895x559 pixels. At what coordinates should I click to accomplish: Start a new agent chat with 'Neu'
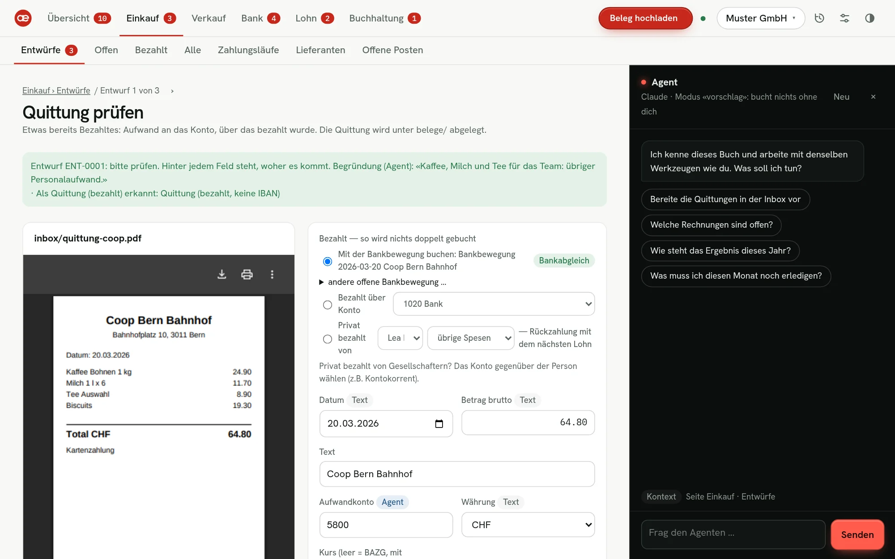[x=841, y=97]
